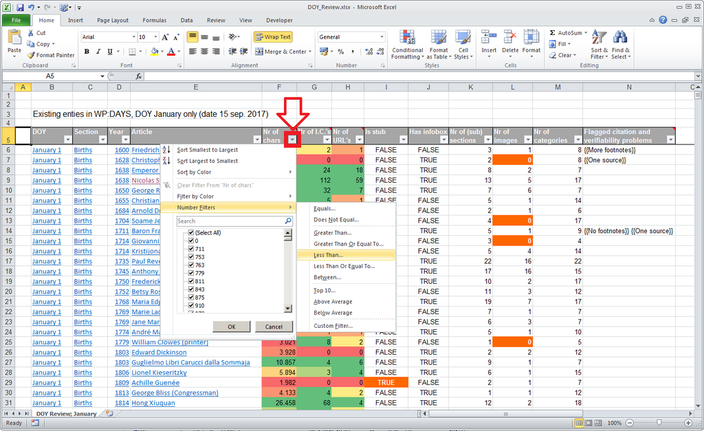Expand the Number format General dropdown
The width and height of the screenshot is (704, 431).
click(382, 37)
